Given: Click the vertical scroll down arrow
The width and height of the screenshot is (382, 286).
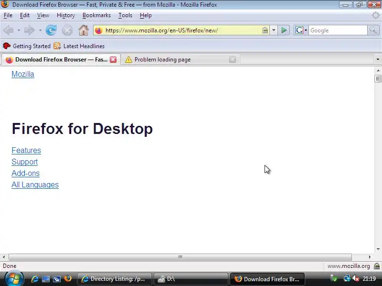Looking at the screenshot, I should click(x=378, y=249).
